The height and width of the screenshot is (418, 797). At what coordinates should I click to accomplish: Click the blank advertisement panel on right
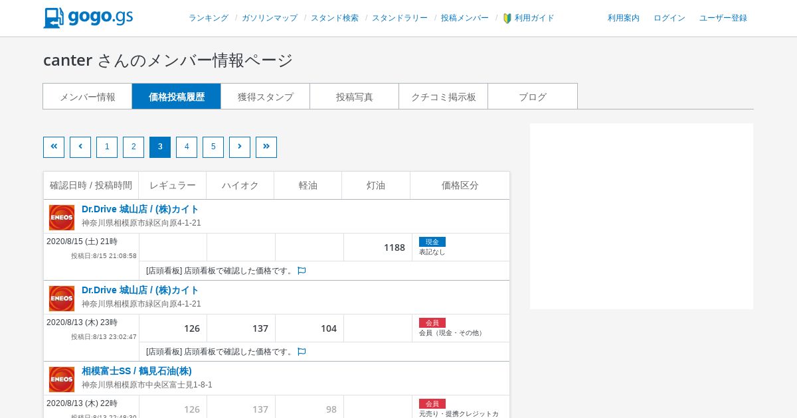(x=642, y=216)
